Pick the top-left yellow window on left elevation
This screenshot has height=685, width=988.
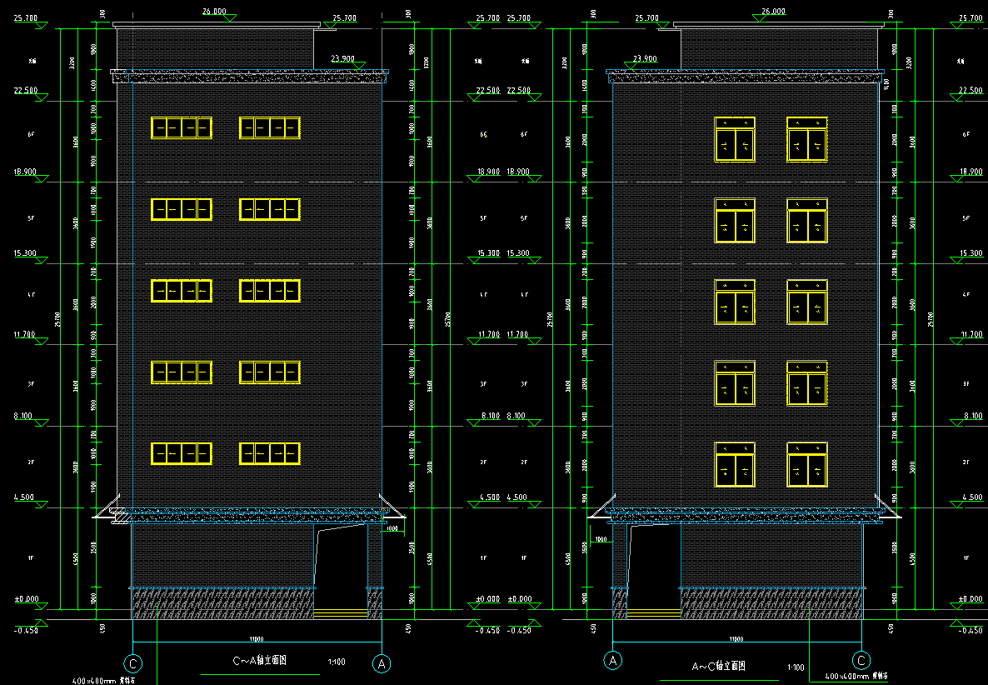[181, 127]
